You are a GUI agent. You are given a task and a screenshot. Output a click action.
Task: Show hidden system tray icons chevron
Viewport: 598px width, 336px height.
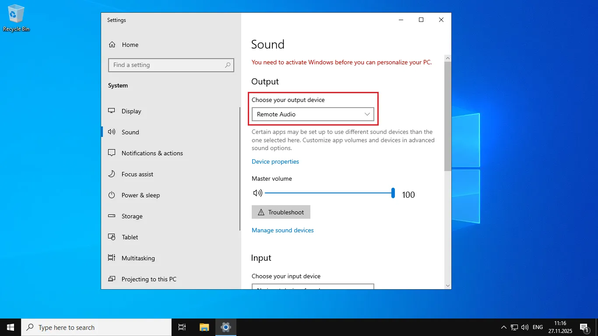coord(504,327)
